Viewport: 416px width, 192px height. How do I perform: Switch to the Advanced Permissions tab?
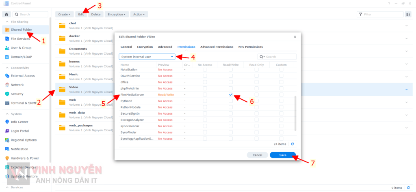coord(217,47)
